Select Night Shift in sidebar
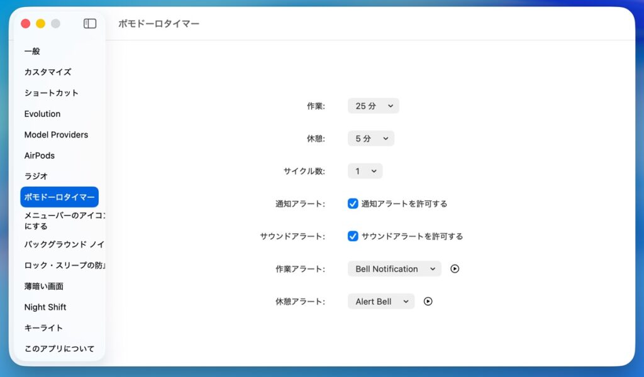This screenshot has width=644, height=377. 45,307
